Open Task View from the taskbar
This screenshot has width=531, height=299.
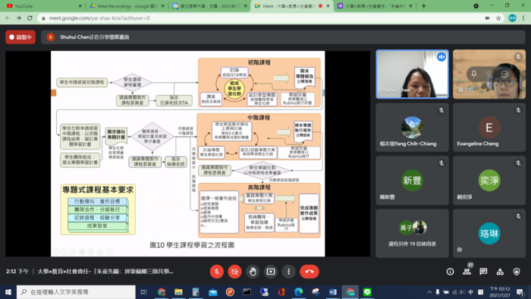coord(143,291)
